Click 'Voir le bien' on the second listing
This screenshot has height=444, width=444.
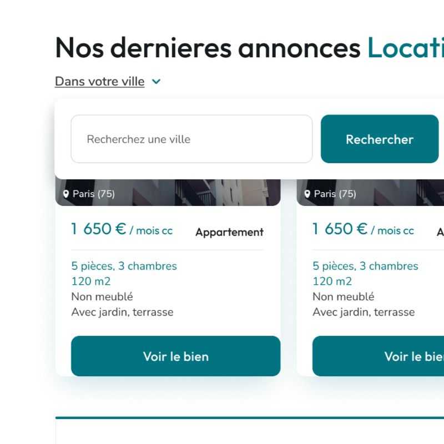pos(379,356)
